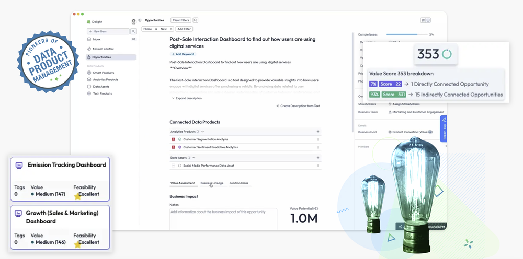Switch to the Business Lineage tab
Viewport: 523px width, 259px height.
pos(212,183)
